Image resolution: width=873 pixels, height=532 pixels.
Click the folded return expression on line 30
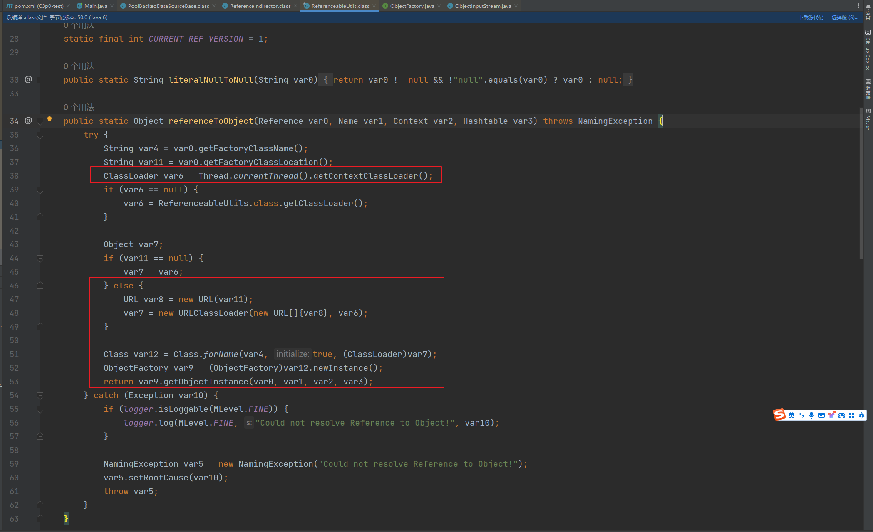click(478, 80)
